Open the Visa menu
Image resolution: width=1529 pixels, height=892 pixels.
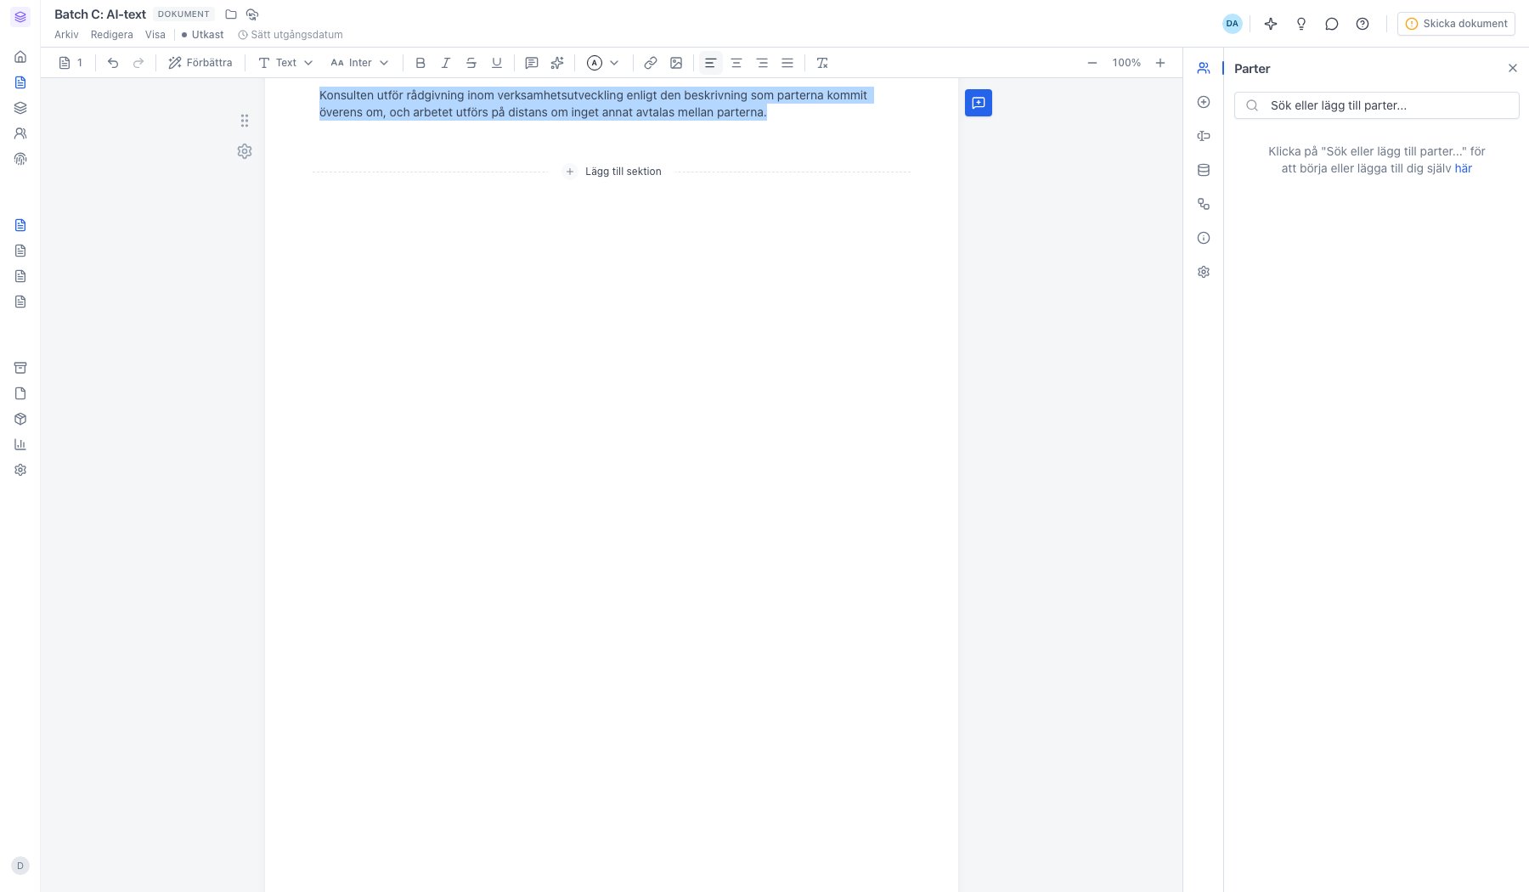[x=155, y=35]
